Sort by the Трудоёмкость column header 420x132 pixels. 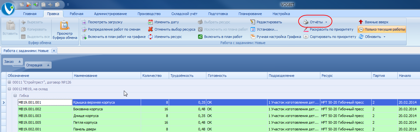[188, 76]
